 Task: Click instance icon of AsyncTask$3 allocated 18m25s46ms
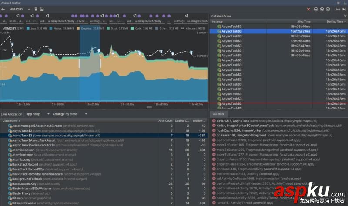pyautogui.click(x=219, y=27)
